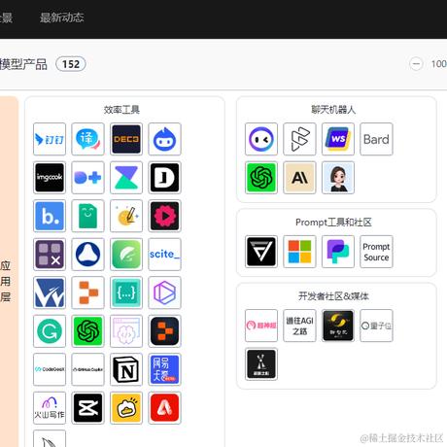Select the Grammarly G icon
The height and width of the screenshot is (447, 447).
[x=50, y=331]
